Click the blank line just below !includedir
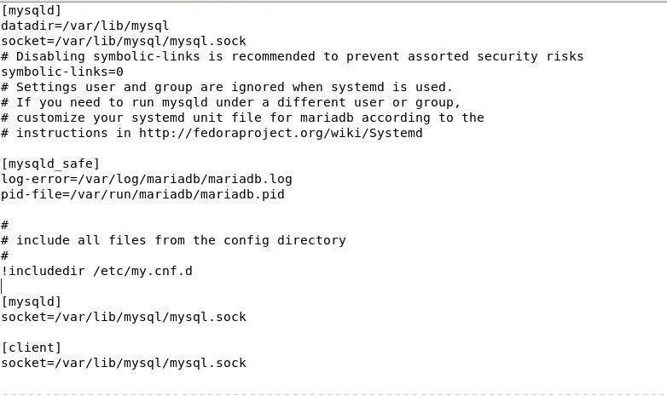 tap(85, 286)
